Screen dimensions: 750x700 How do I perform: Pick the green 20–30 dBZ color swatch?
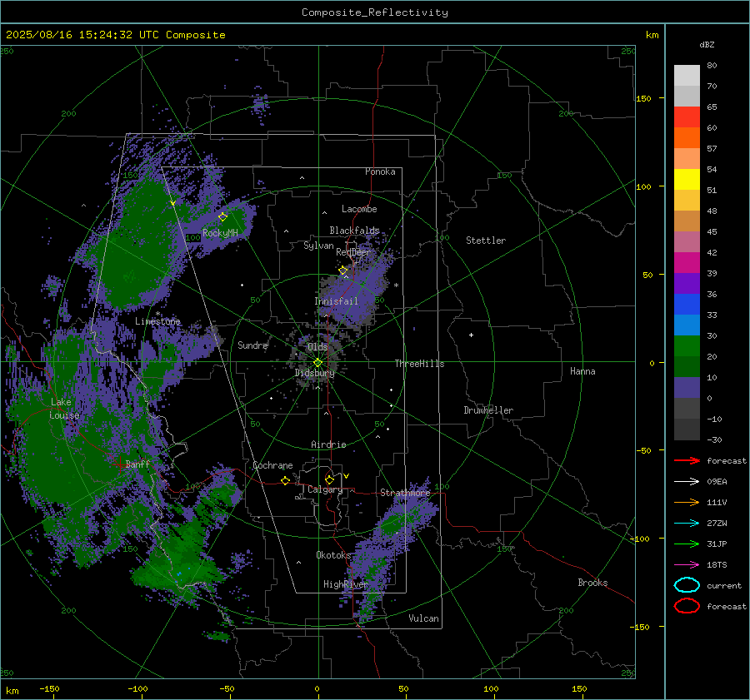tap(687, 346)
